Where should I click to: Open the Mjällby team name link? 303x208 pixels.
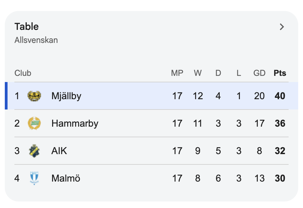(x=66, y=96)
